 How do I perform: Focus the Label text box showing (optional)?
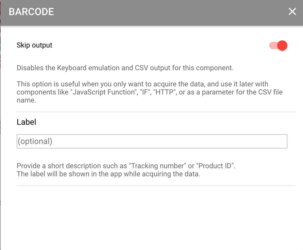coord(151,141)
